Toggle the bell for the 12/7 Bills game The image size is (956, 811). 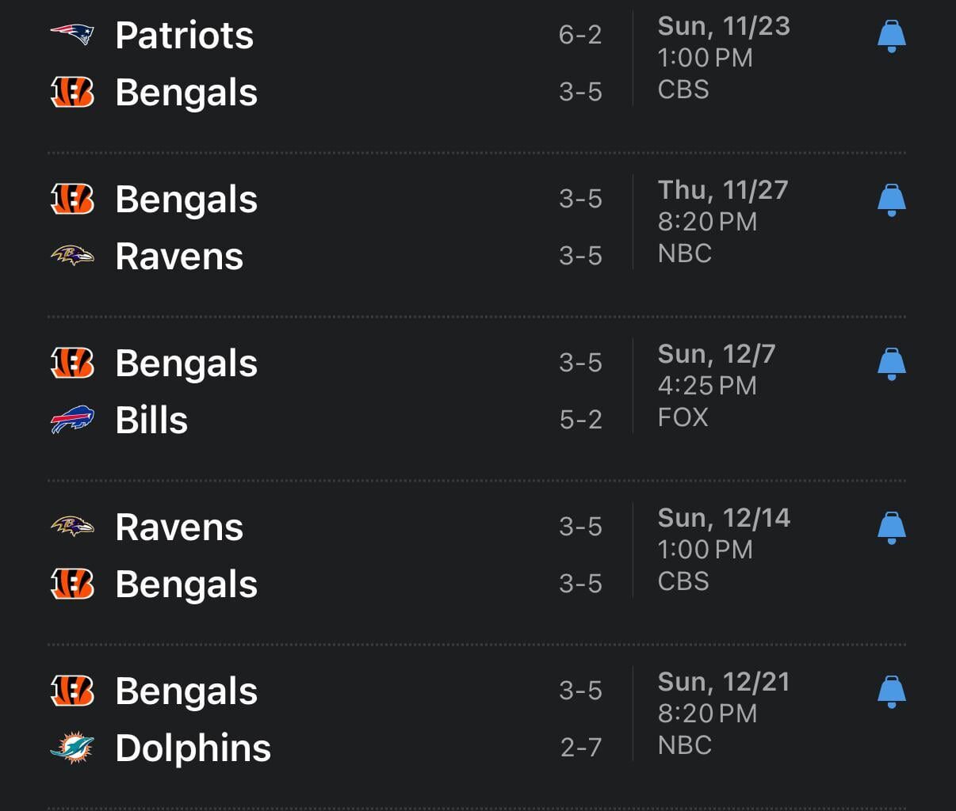point(891,364)
